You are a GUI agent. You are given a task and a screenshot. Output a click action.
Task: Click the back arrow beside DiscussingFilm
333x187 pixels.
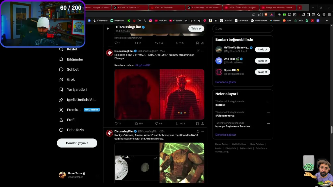pyautogui.click(x=108, y=29)
